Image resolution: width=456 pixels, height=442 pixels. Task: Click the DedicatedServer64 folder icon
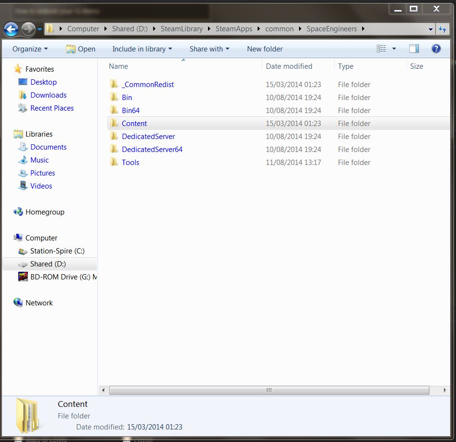pos(114,149)
